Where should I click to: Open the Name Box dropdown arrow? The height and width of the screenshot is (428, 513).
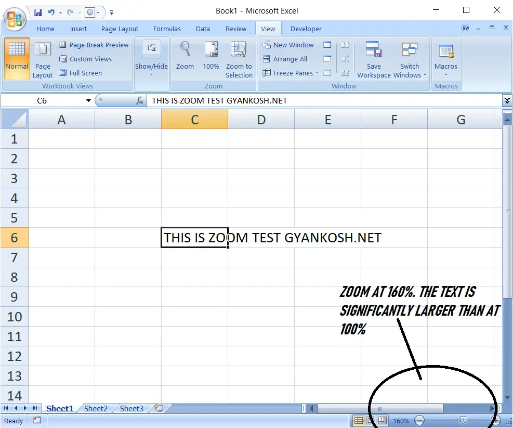pos(88,100)
